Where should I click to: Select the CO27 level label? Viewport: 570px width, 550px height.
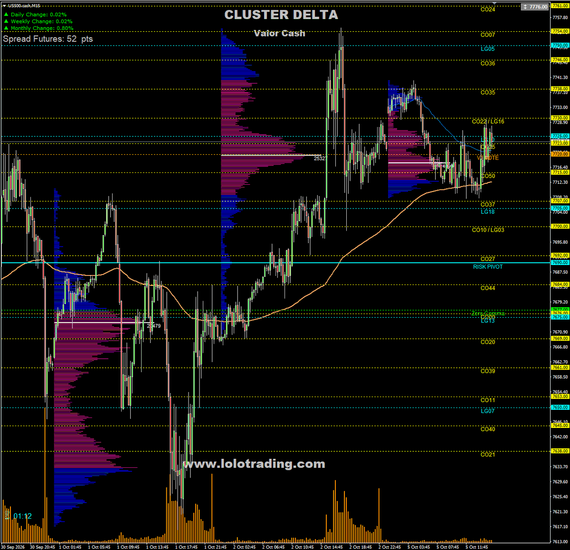tap(488, 259)
